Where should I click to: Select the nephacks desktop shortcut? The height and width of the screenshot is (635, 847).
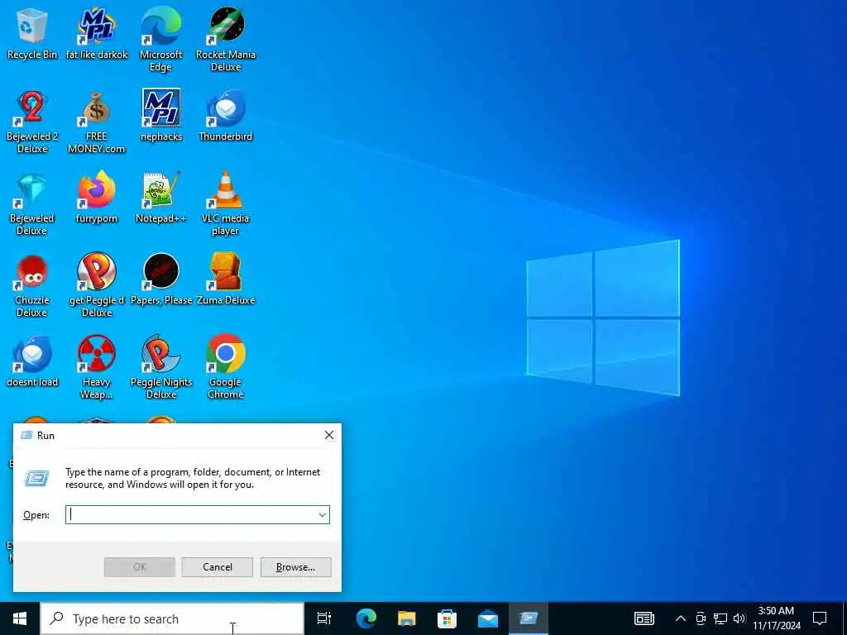point(161,116)
